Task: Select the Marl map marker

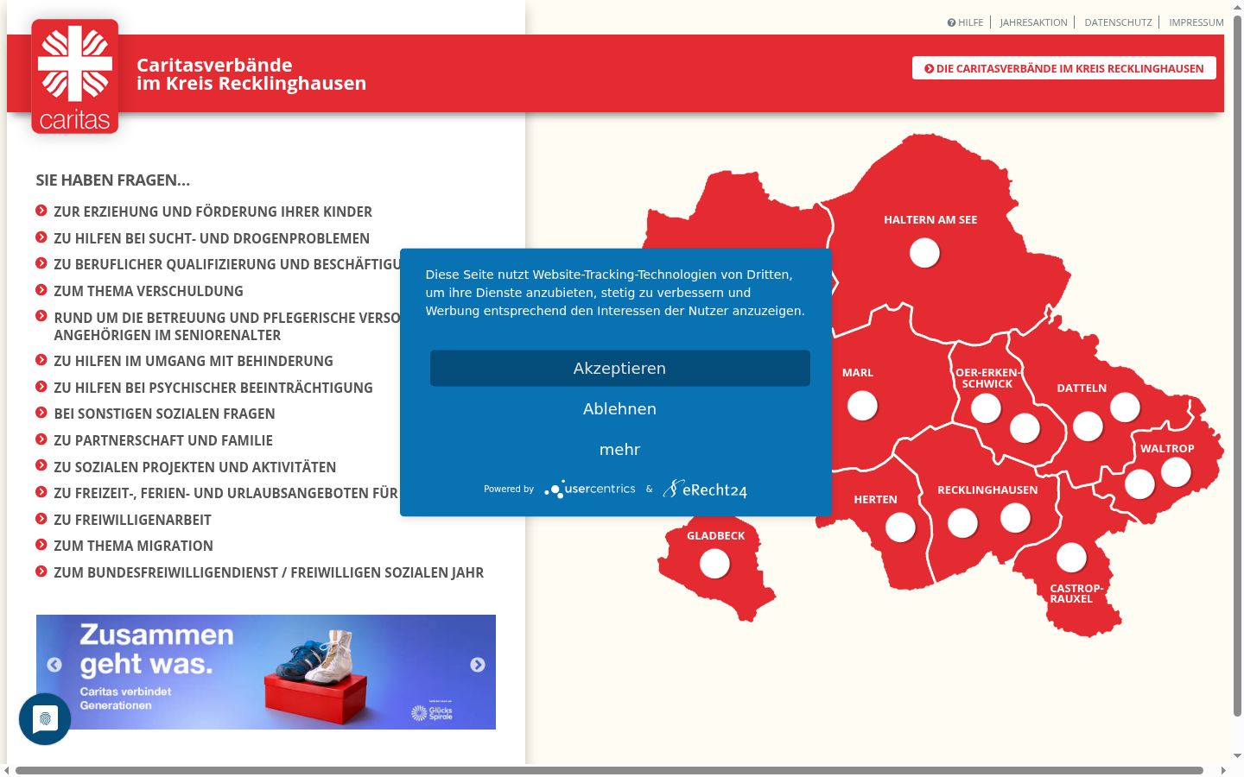Action: 862,405
